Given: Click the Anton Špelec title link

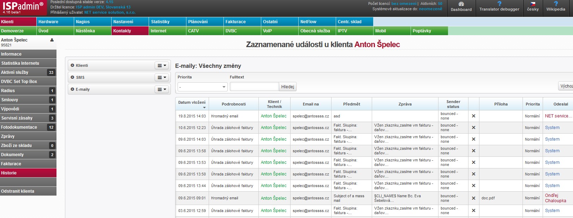Looking at the screenshot, I should pyautogui.click(x=377, y=45).
